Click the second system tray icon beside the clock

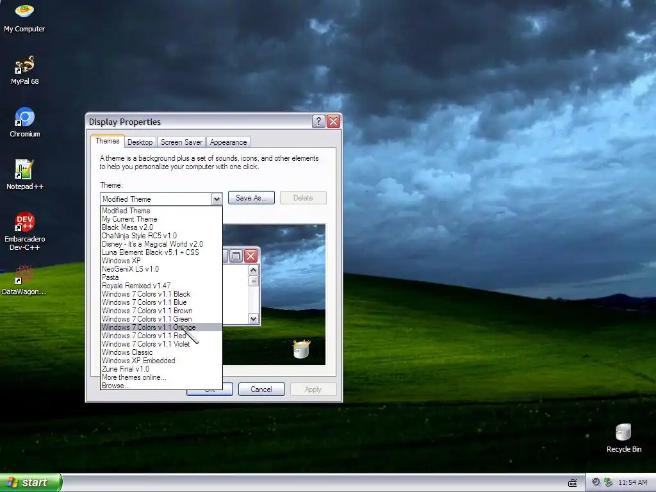pyautogui.click(x=609, y=482)
